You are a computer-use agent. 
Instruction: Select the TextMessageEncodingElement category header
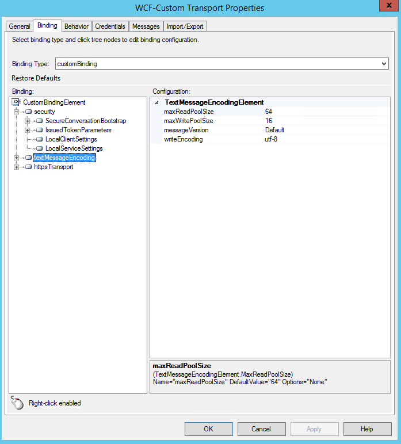(214, 102)
